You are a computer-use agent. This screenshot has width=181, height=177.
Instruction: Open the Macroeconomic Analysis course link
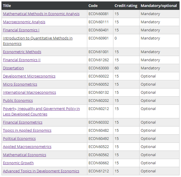[x=24, y=22]
